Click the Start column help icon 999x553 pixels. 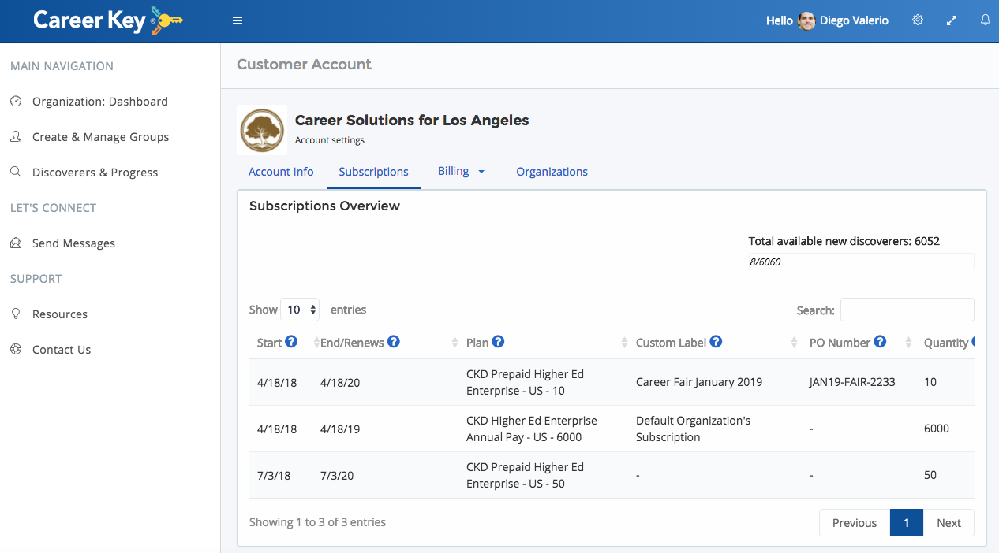291,342
